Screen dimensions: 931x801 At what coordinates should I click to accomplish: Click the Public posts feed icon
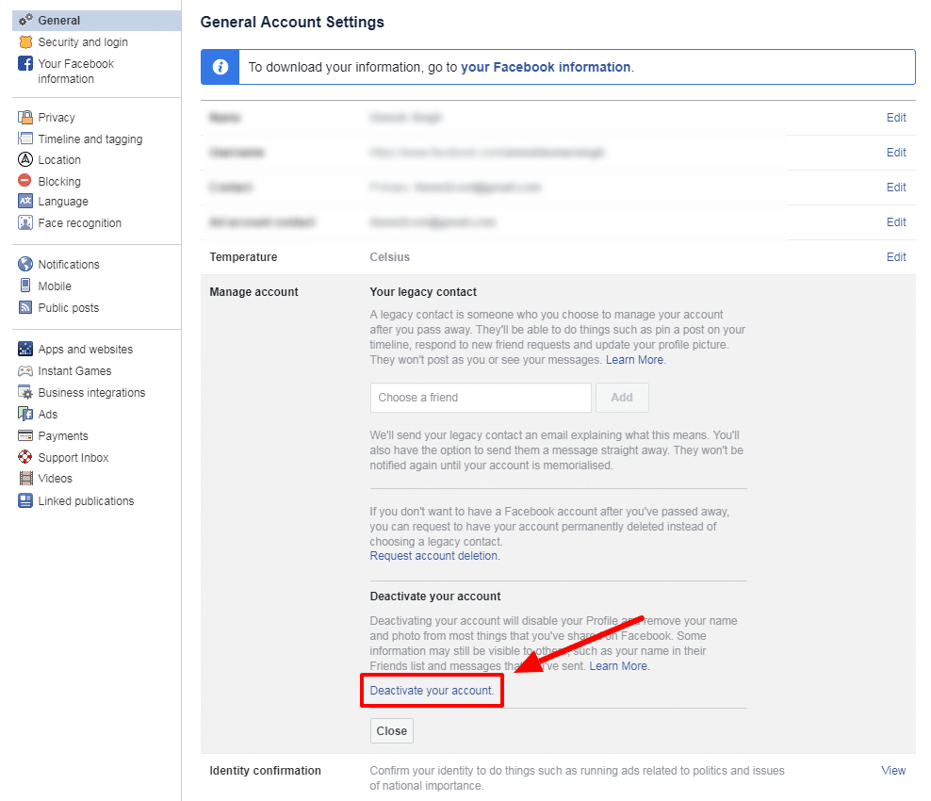point(25,307)
